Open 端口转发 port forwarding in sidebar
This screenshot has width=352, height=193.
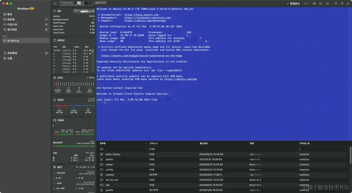click(x=26, y=30)
